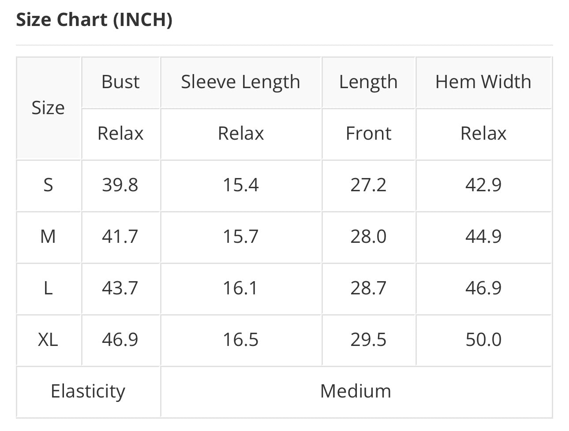Select the XL size row label

click(x=48, y=340)
